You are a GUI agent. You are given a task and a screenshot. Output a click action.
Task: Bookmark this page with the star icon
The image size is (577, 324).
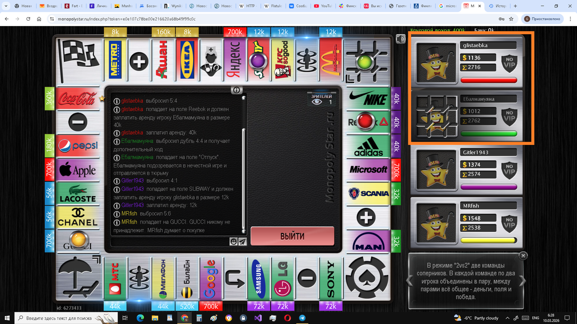[511, 19]
